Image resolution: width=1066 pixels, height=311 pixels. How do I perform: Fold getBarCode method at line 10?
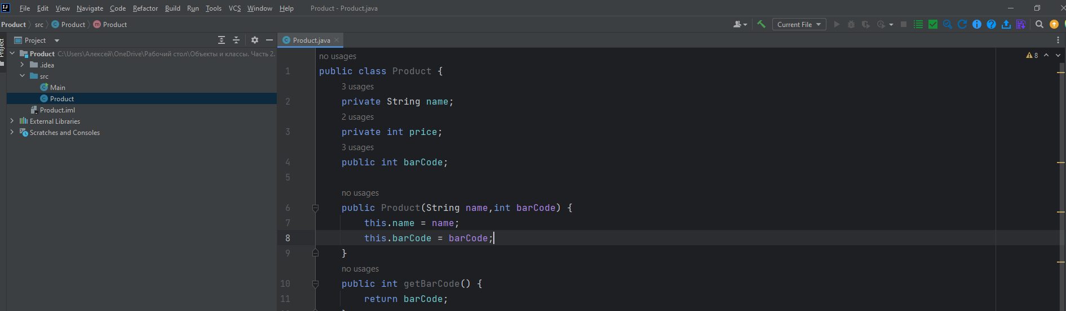tap(315, 284)
